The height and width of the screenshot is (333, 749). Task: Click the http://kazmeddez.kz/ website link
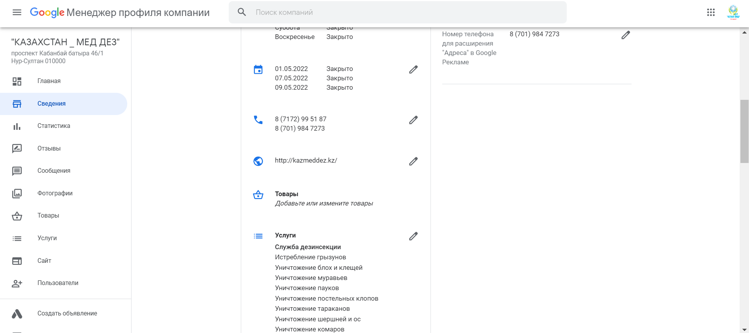click(x=306, y=160)
